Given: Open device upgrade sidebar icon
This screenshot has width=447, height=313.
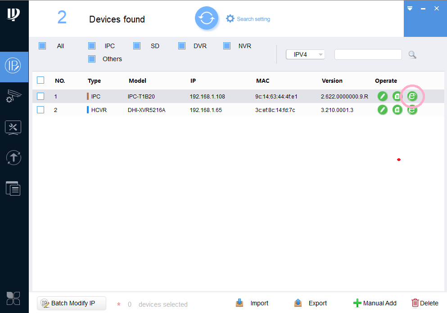Looking at the screenshot, I should coord(14,158).
